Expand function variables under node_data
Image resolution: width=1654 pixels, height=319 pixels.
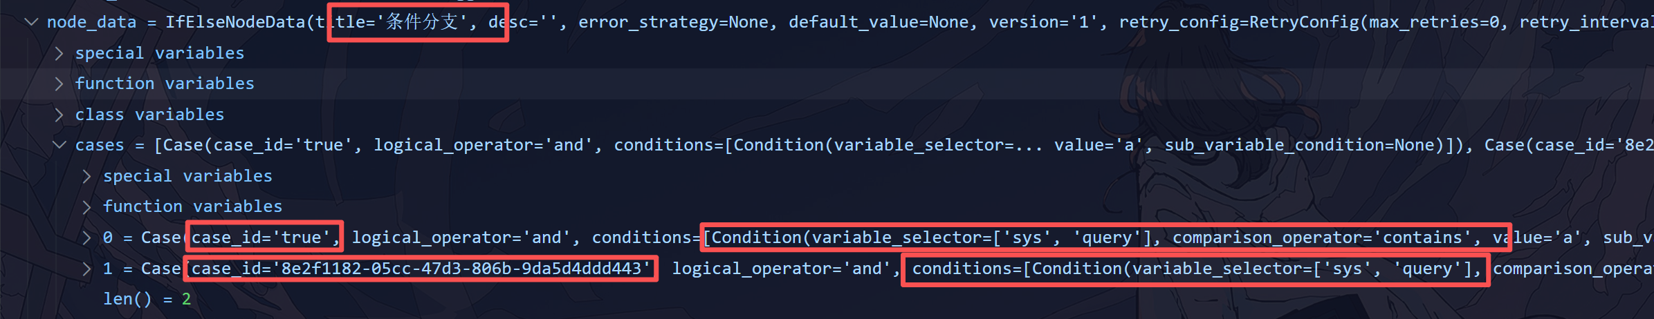click(59, 84)
